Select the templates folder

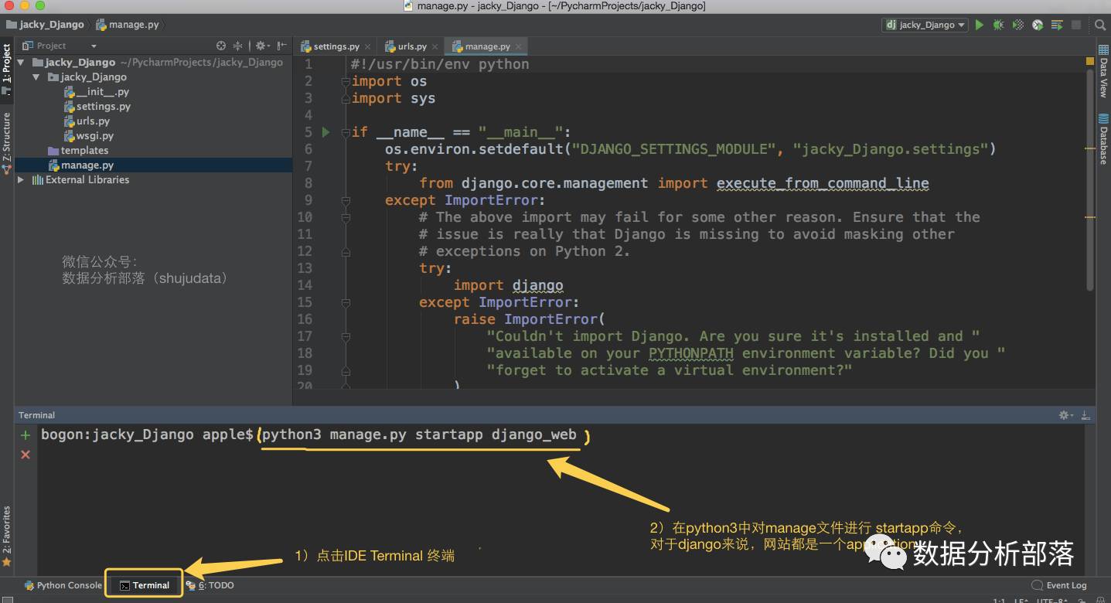78,150
